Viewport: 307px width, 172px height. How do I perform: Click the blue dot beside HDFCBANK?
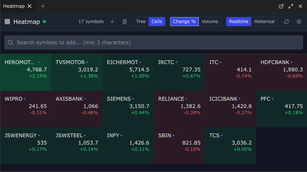[x=292, y=62]
